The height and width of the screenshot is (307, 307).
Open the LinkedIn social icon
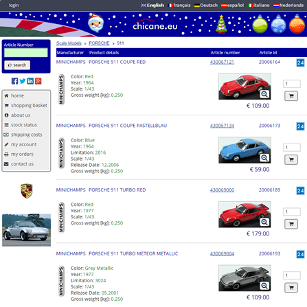coord(30,81)
